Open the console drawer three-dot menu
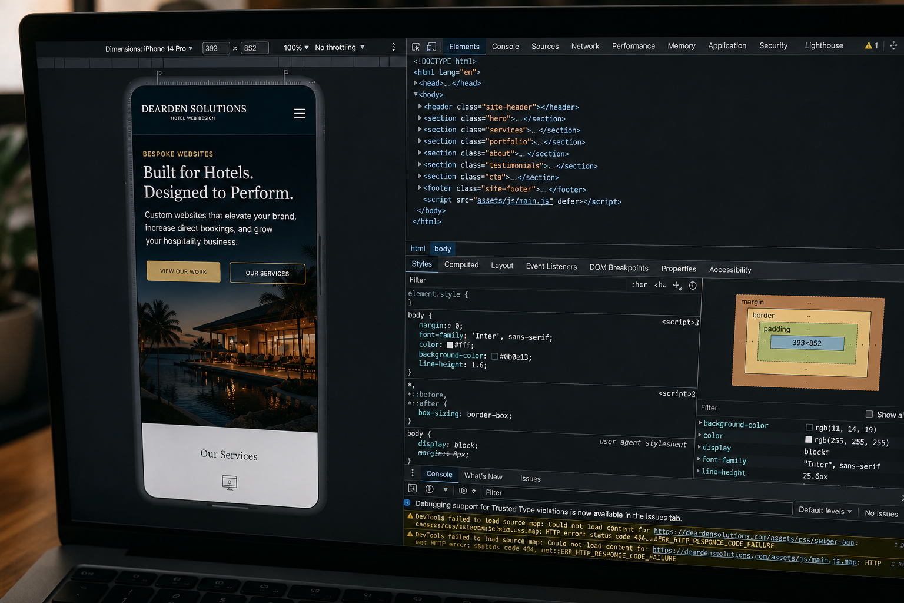The height and width of the screenshot is (603, 904). coord(413,473)
